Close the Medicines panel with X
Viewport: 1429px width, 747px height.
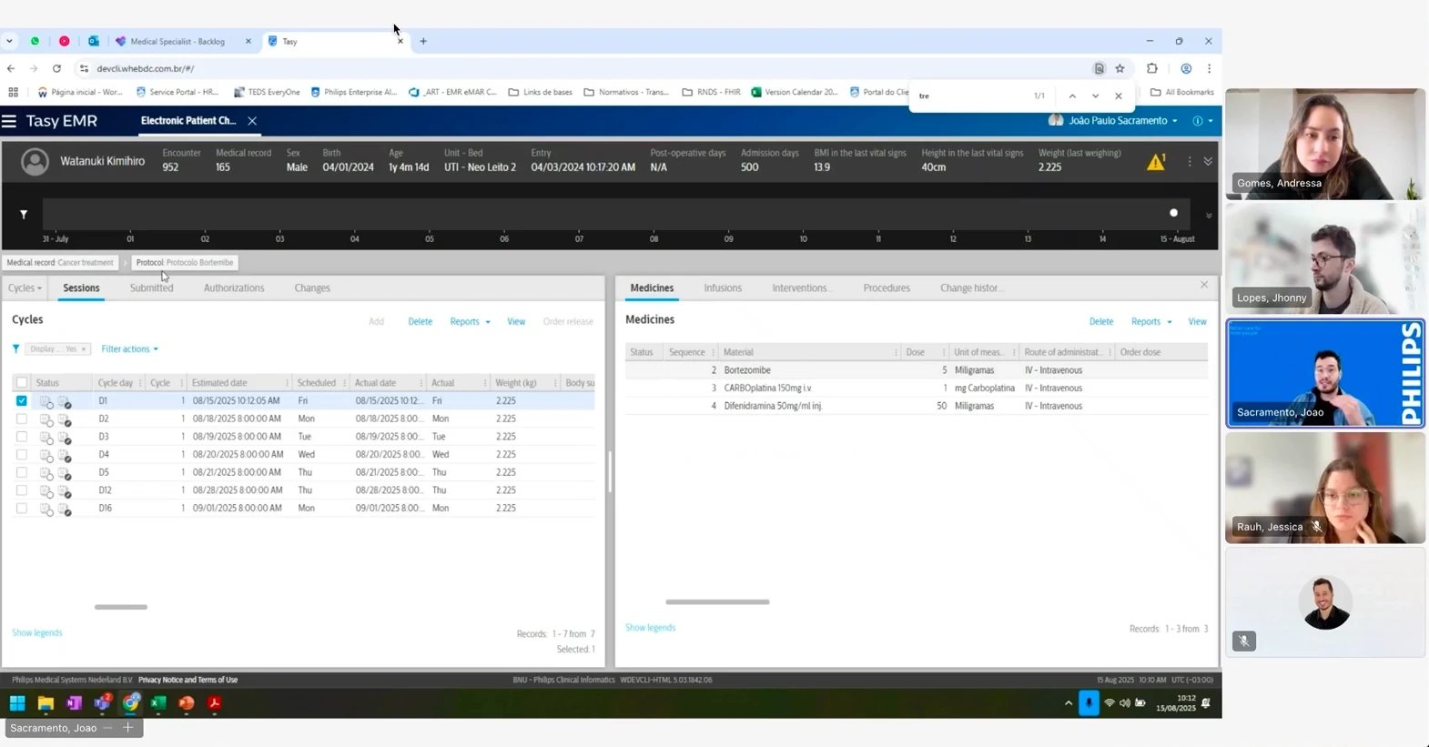1203,286
